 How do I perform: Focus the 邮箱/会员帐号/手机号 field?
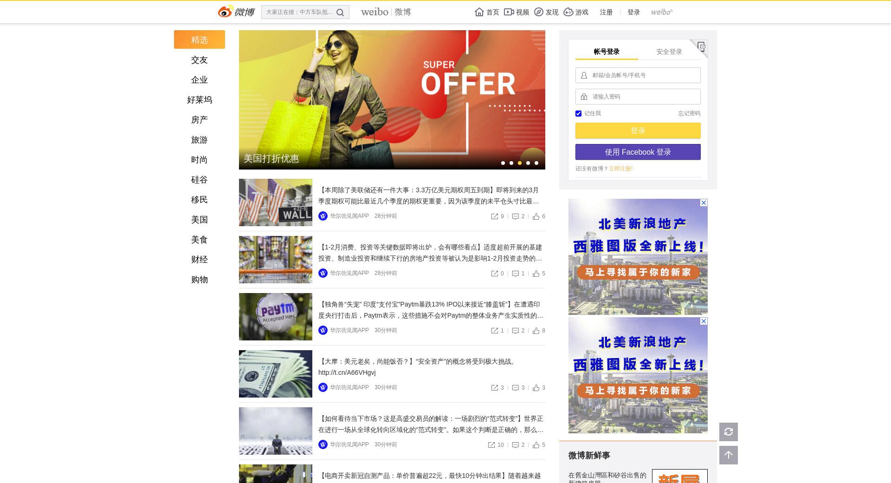point(638,75)
